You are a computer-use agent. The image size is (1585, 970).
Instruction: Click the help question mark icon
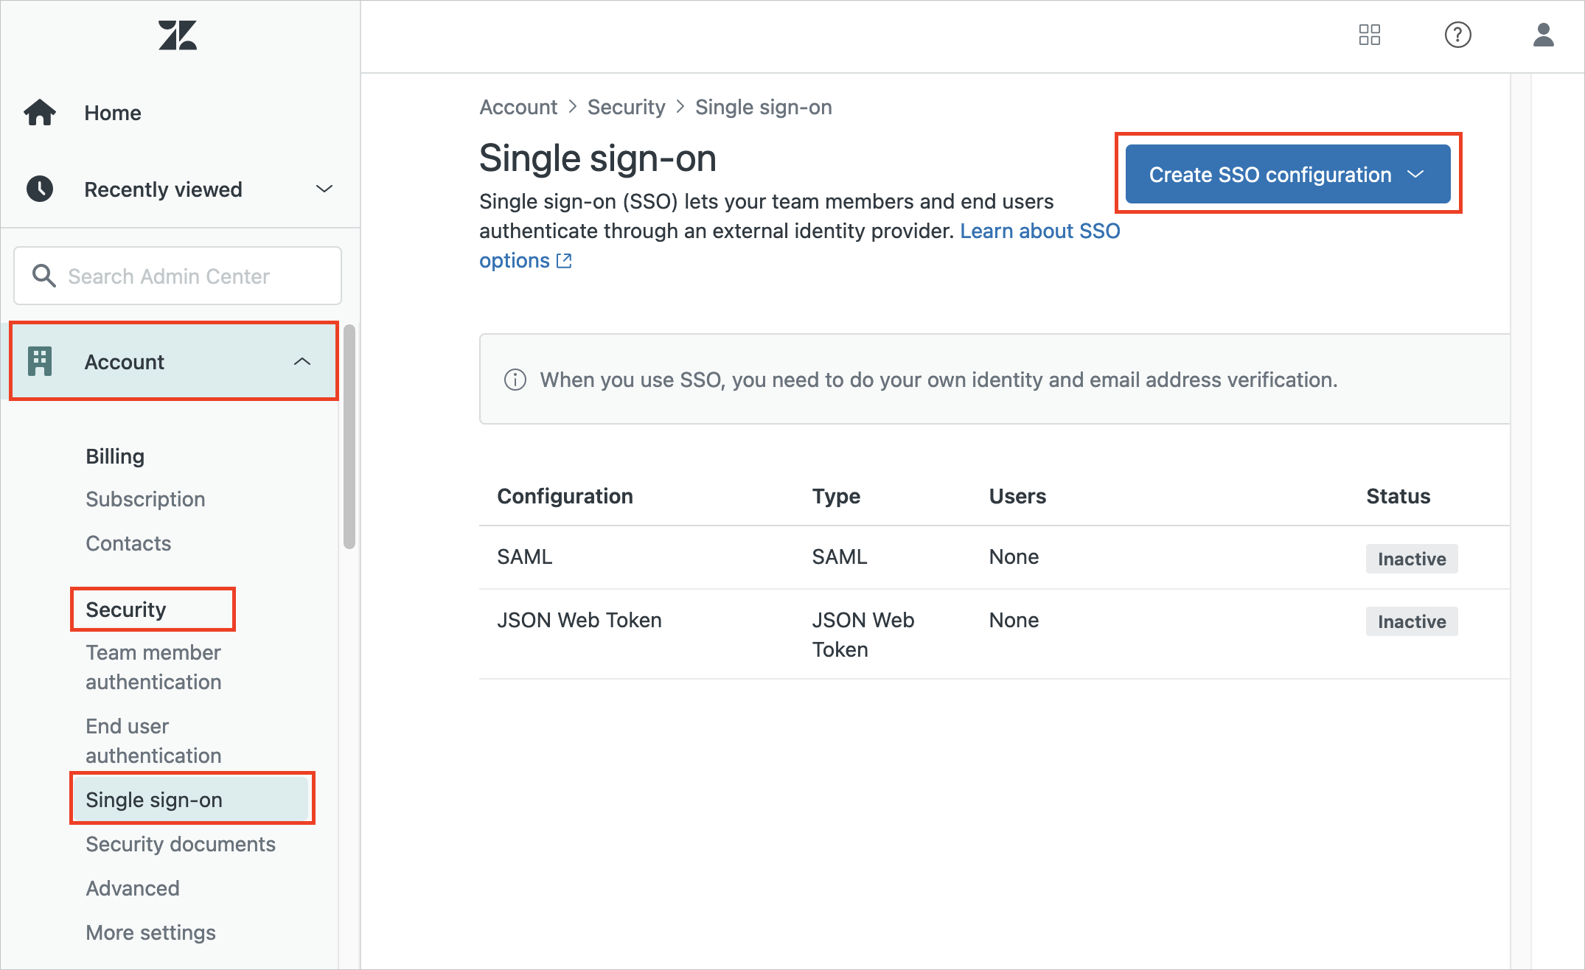point(1457,35)
